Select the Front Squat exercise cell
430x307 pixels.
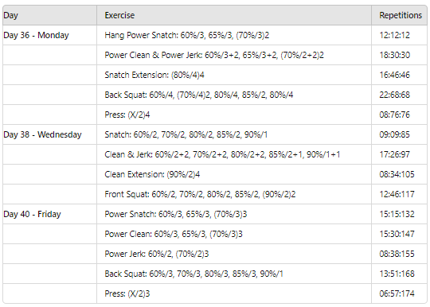tap(234, 194)
